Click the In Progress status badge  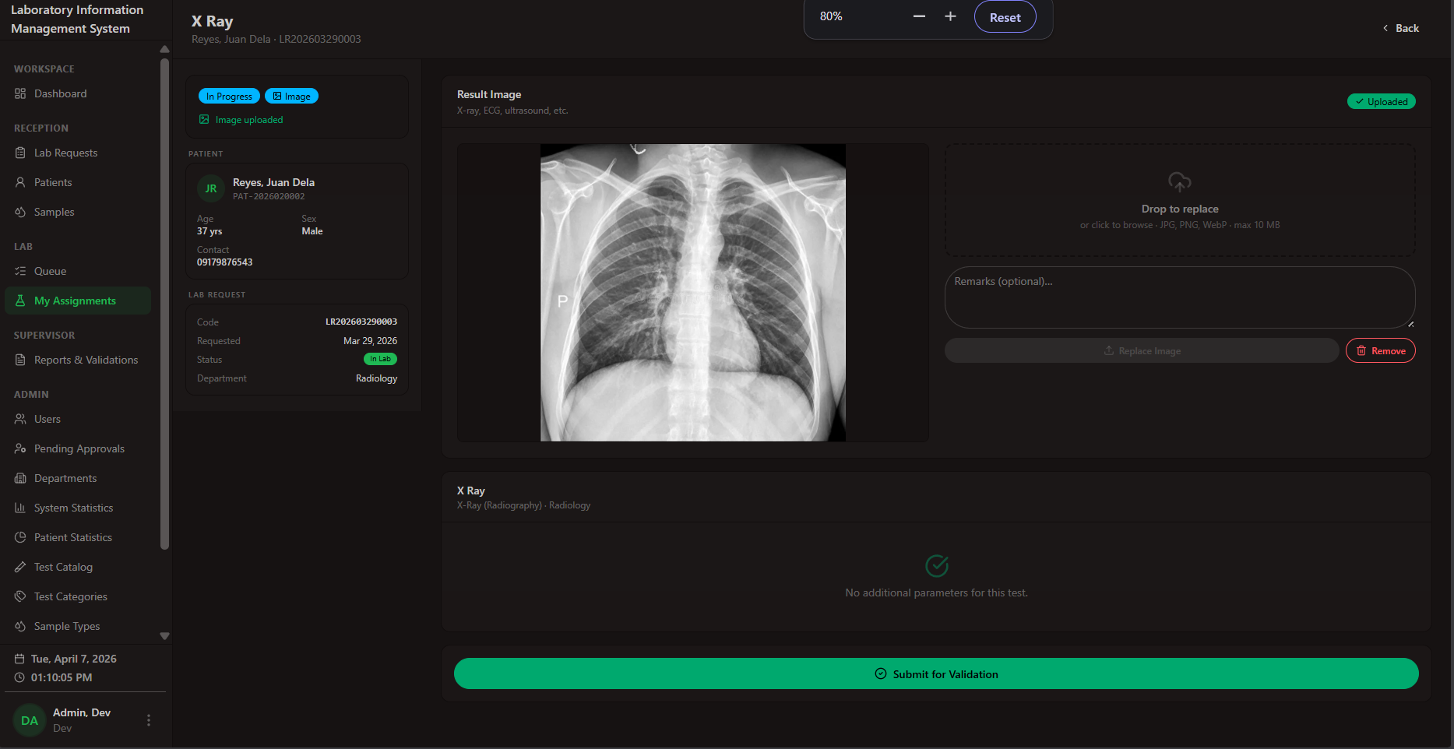(229, 96)
